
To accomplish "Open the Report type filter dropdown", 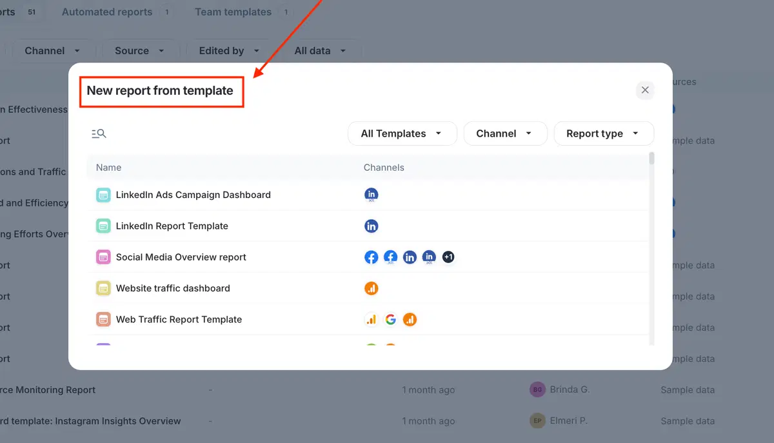I will [x=604, y=133].
